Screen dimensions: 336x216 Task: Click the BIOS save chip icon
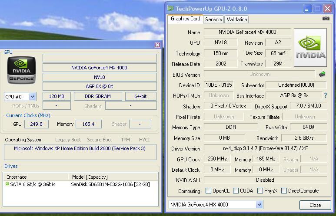(x=322, y=74)
